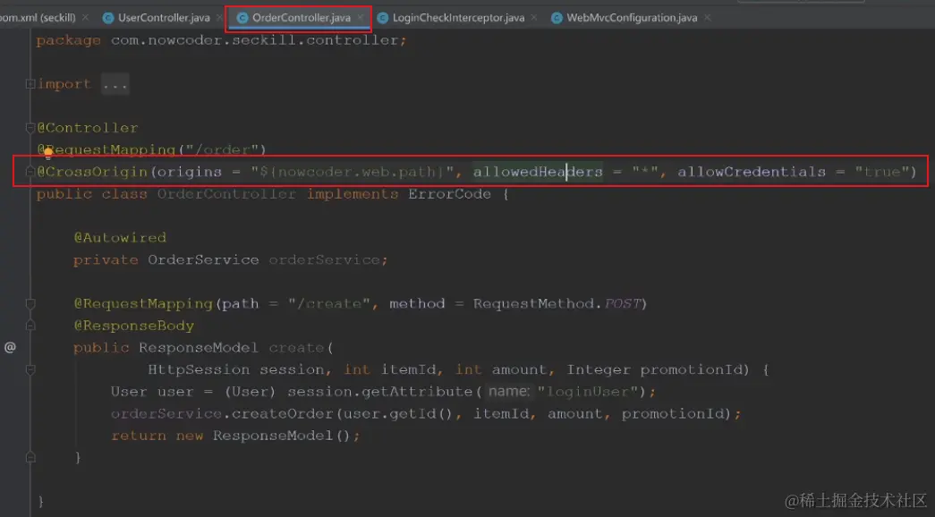Click the @Controller annotation
Image resolution: width=935 pixels, height=517 pixels.
pyautogui.click(x=88, y=128)
